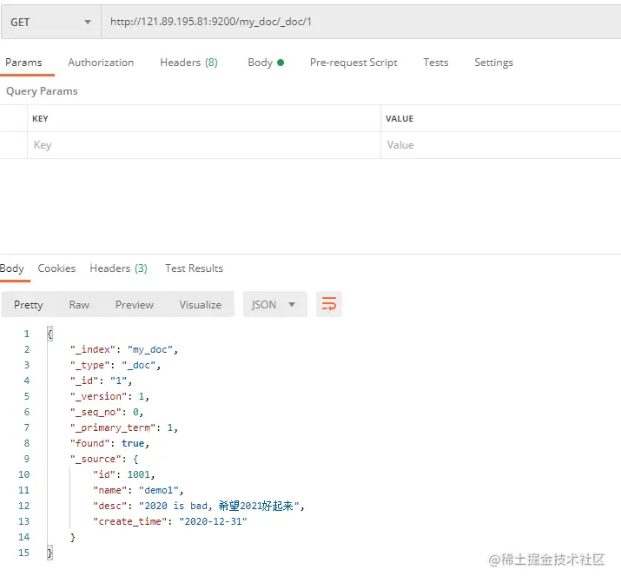The height and width of the screenshot is (583, 621).
Task: Click the query param Value field
Action: click(500, 145)
